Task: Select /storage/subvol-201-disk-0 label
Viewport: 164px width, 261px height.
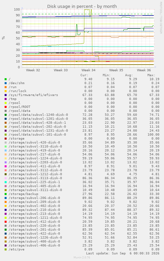Action: 34,230
